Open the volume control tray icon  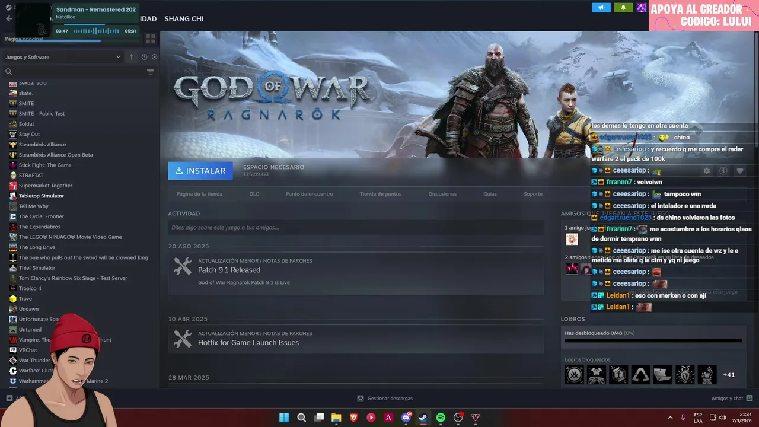click(x=723, y=418)
